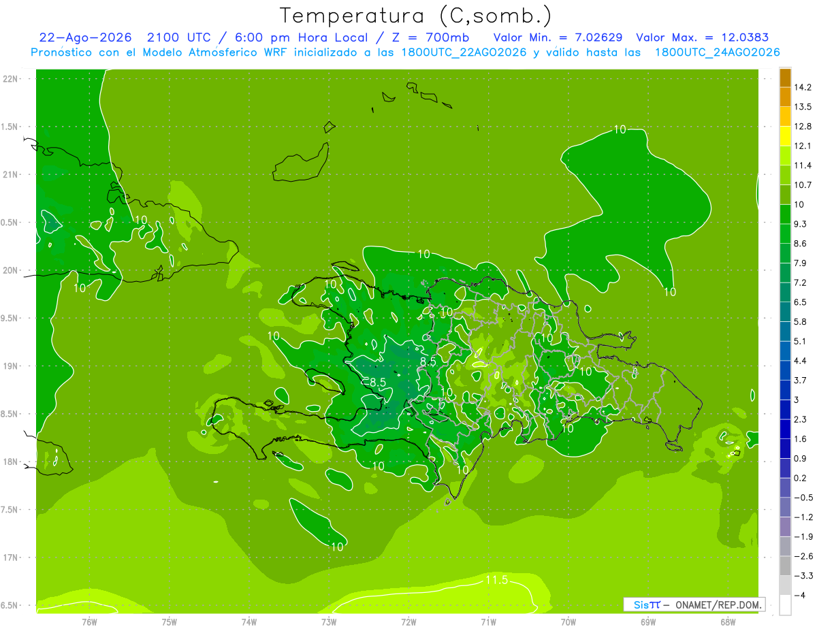Click the "13.5" color scale label
This screenshot has height=631, width=817.
[803, 107]
